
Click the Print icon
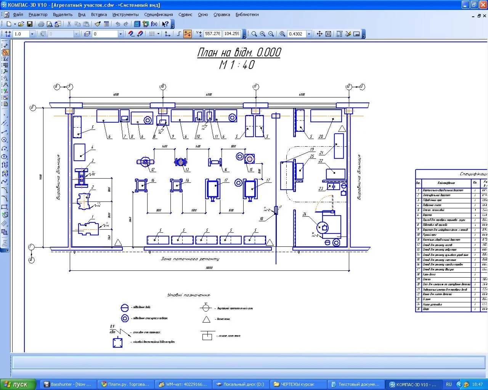[x=41, y=24]
